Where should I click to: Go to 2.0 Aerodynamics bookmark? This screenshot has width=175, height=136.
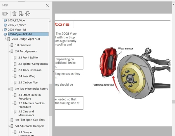(26, 51)
